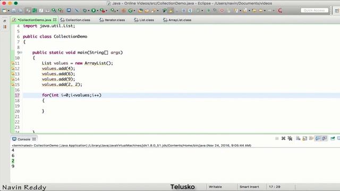This screenshot has height=191, width=340.
Task: Click the 'Writable' status bar entry
Action: coord(215,187)
